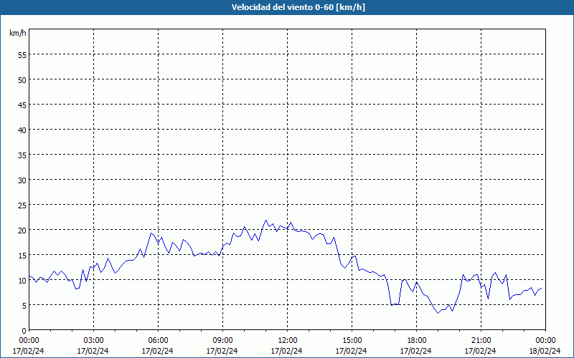Click the '40' y-axis label
The width and height of the screenshot is (574, 358).
(22, 130)
